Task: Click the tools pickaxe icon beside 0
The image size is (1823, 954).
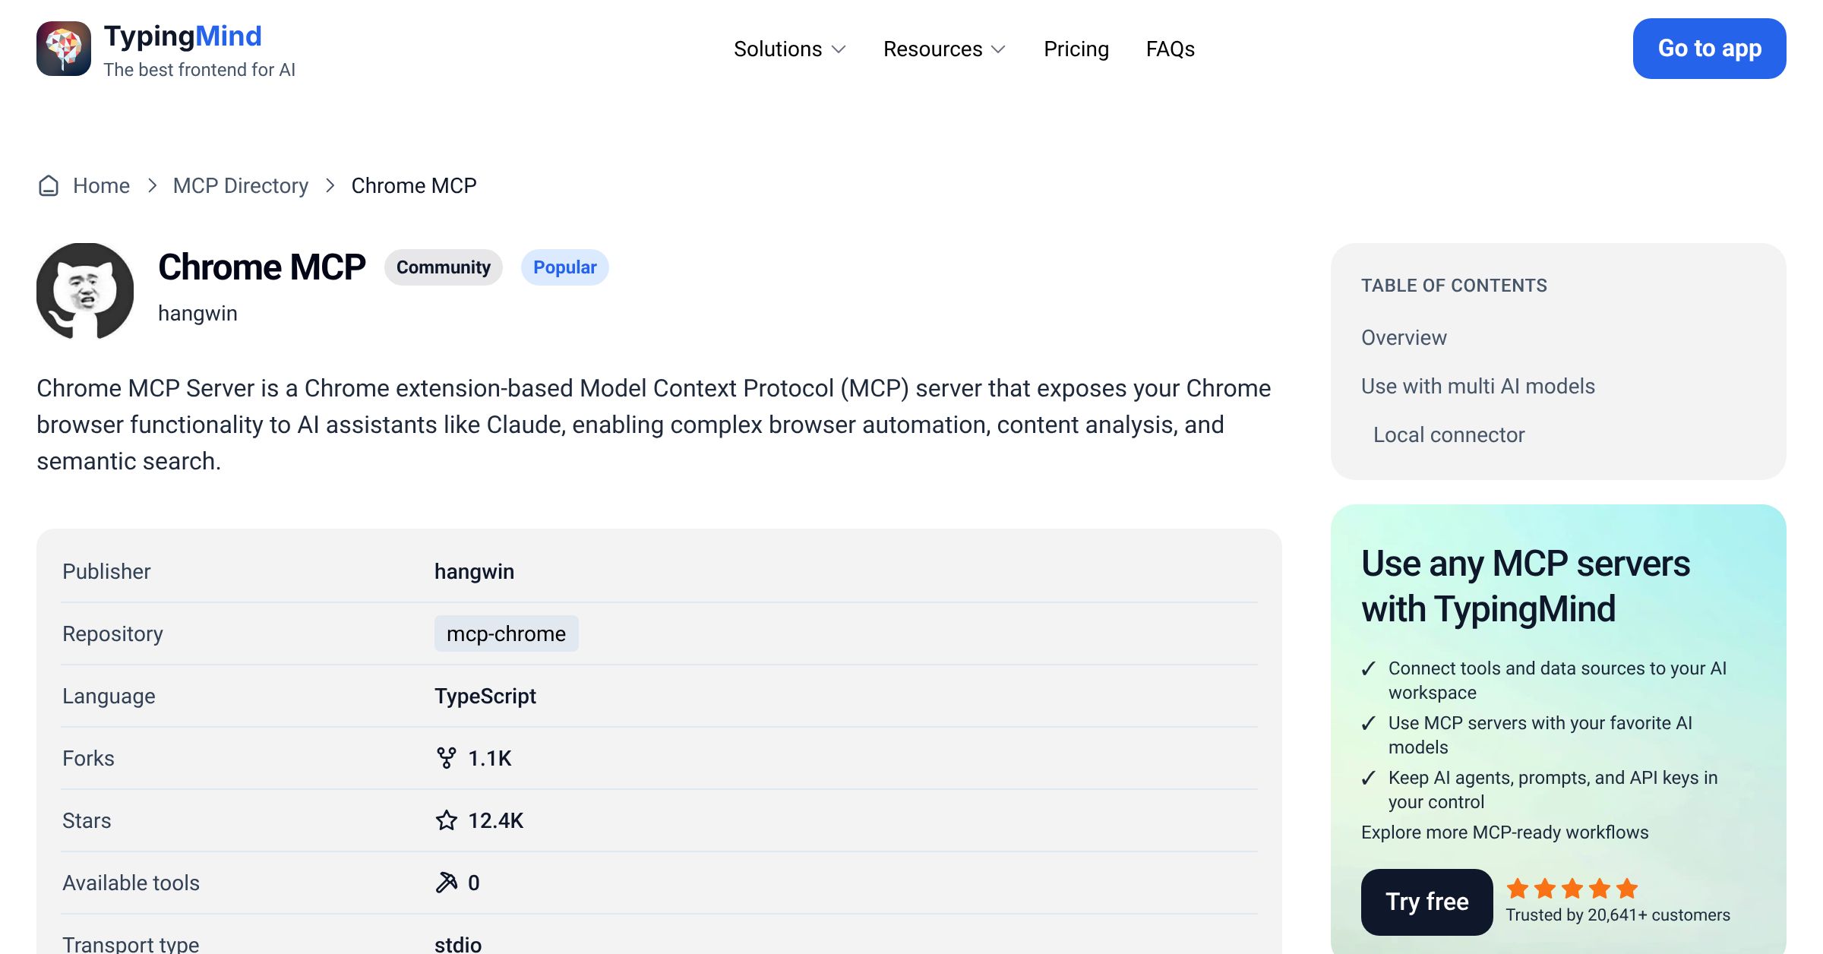Action: tap(447, 883)
